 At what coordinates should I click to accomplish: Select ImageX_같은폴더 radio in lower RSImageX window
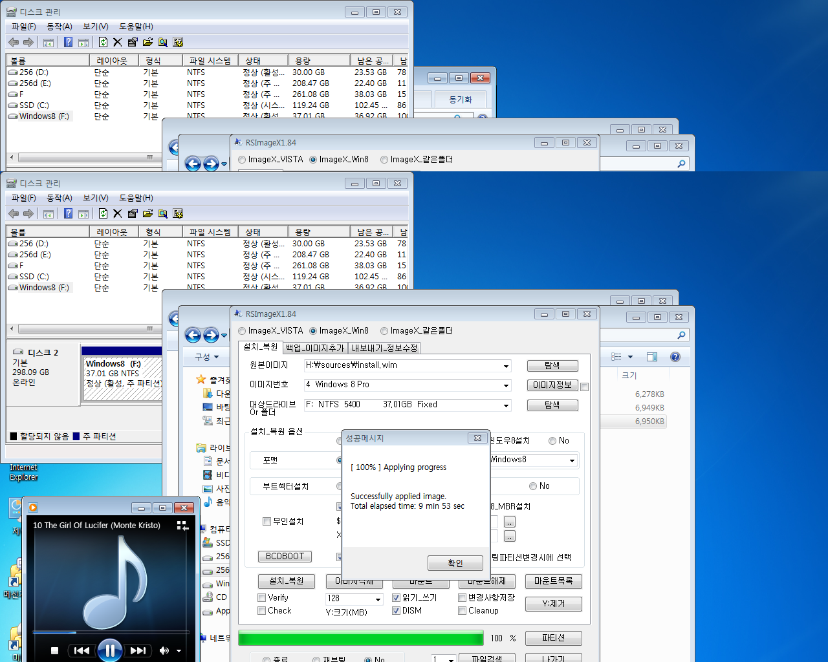384,331
